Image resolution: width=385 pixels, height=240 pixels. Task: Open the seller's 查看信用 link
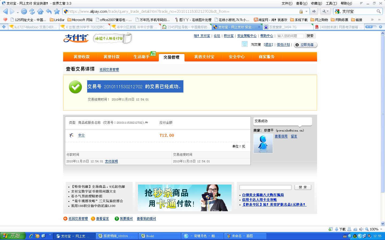click(x=281, y=136)
